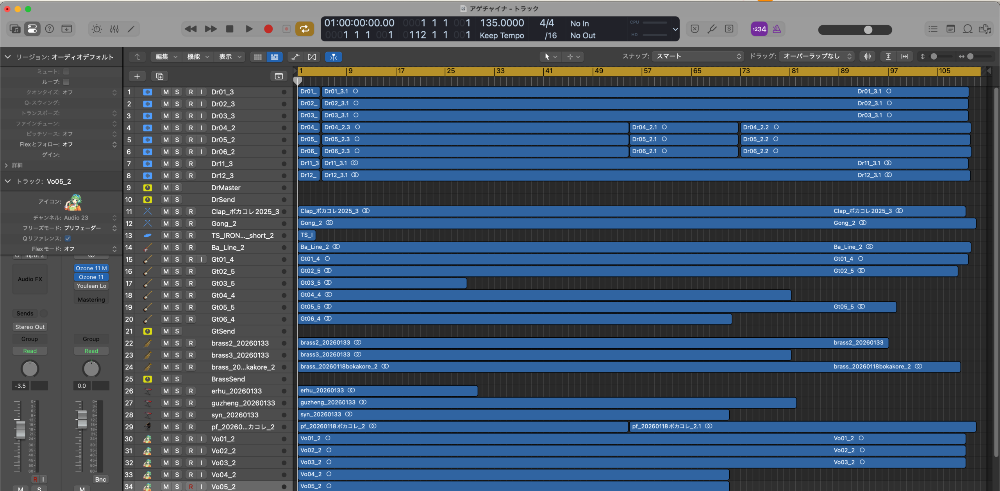The image size is (1000, 491).
Task: Open the スナップ snap mode dropdown
Action: [x=697, y=56]
